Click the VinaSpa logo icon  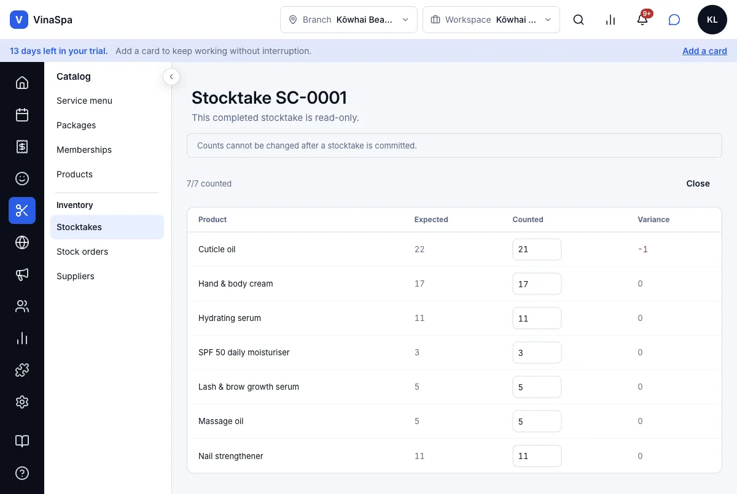point(19,20)
